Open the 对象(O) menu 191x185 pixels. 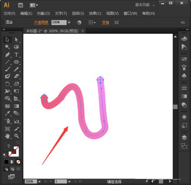coord(44,13)
